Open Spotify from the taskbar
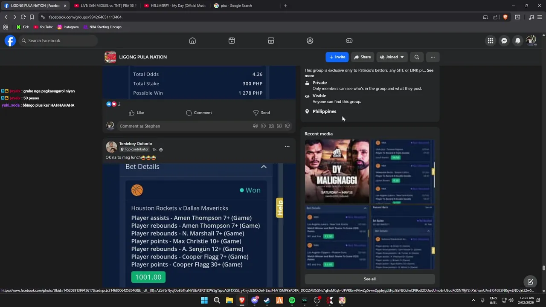546x307 pixels. 292,300
